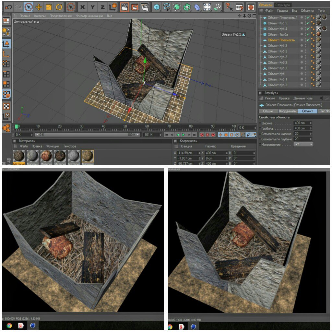Select Объект Куб.1 in object list
The height and width of the screenshot is (332, 332).
pyautogui.click(x=277, y=79)
